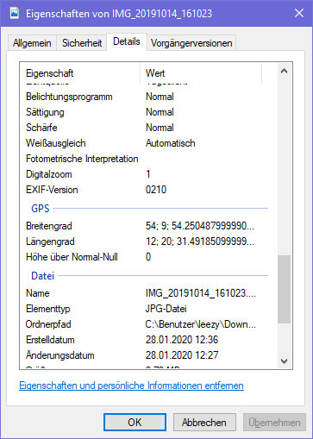The image size is (313, 439).
Task: Click the Elementtyp value JPG-Datei
Action: tap(166, 309)
